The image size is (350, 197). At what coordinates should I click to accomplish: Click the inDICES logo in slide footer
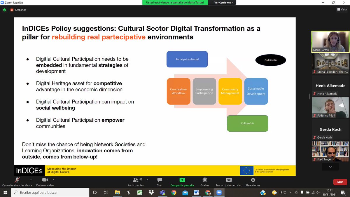(x=29, y=170)
